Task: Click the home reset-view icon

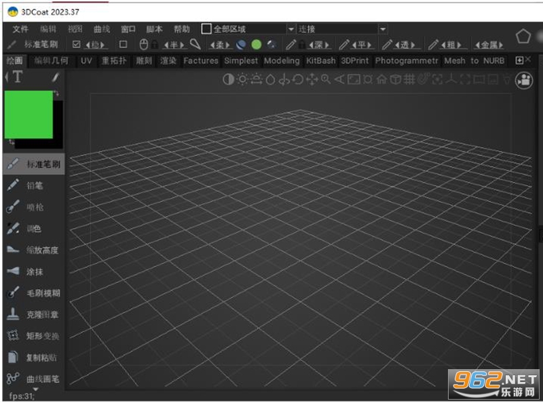Action: pos(381,79)
